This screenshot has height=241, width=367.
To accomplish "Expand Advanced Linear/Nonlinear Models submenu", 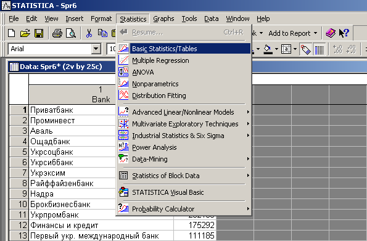I will pos(248,112).
